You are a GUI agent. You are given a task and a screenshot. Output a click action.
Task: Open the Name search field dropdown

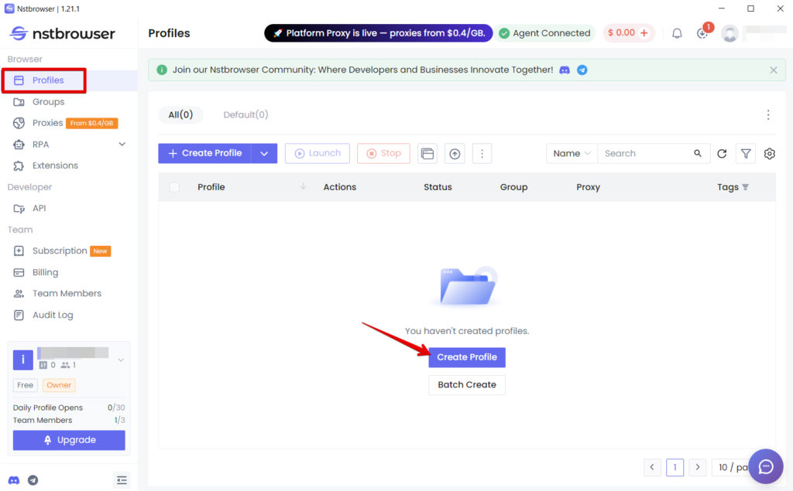click(x=572, y=154)
